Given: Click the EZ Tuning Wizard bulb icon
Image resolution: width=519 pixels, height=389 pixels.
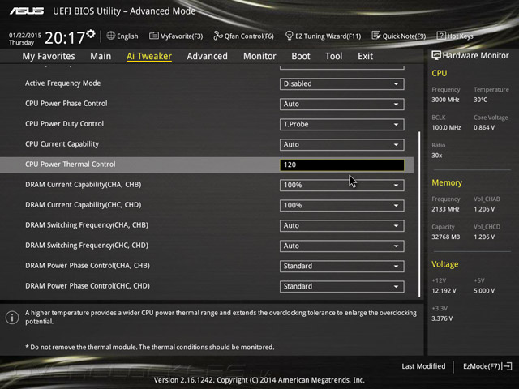Looking at the screenshot, I should tap(289, 36).
